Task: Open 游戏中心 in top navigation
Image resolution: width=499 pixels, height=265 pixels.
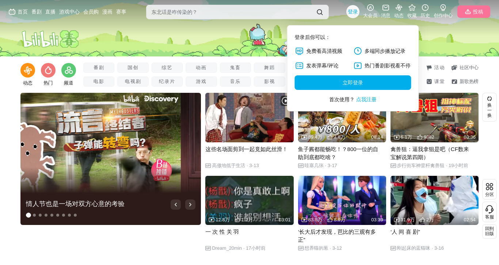Action: [x=69, y=12]
